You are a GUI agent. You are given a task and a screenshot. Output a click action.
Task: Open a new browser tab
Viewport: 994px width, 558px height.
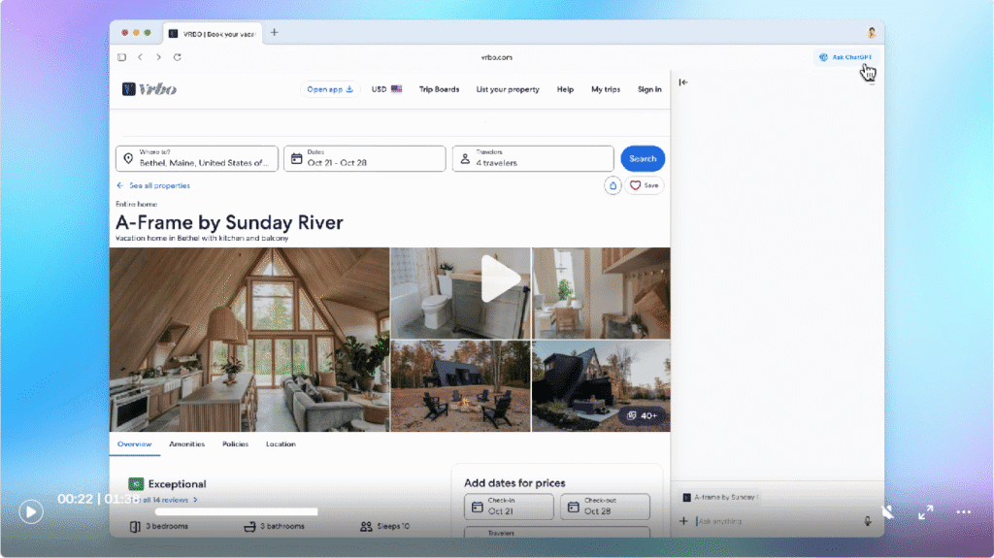[x=274, y=32]
